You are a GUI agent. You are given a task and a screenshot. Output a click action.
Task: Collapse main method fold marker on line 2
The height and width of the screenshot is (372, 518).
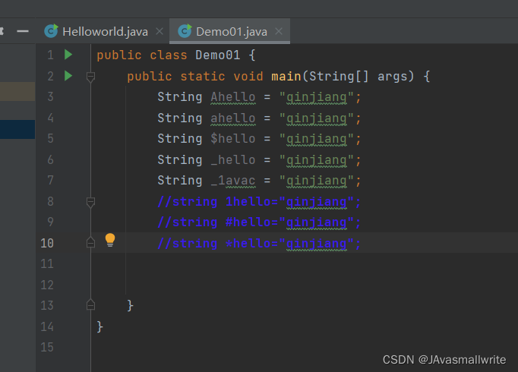tap(90, 77)
